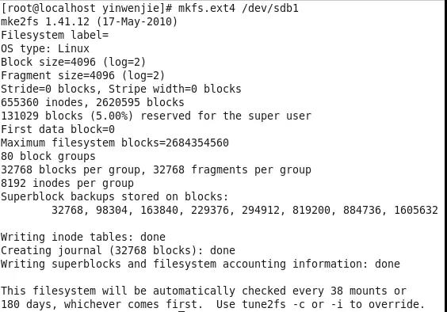This screenshot has width=447, height=312.
Task: Click the 131029 blocks reserved line
Action: pyautogui.click(x=156, y=116)
